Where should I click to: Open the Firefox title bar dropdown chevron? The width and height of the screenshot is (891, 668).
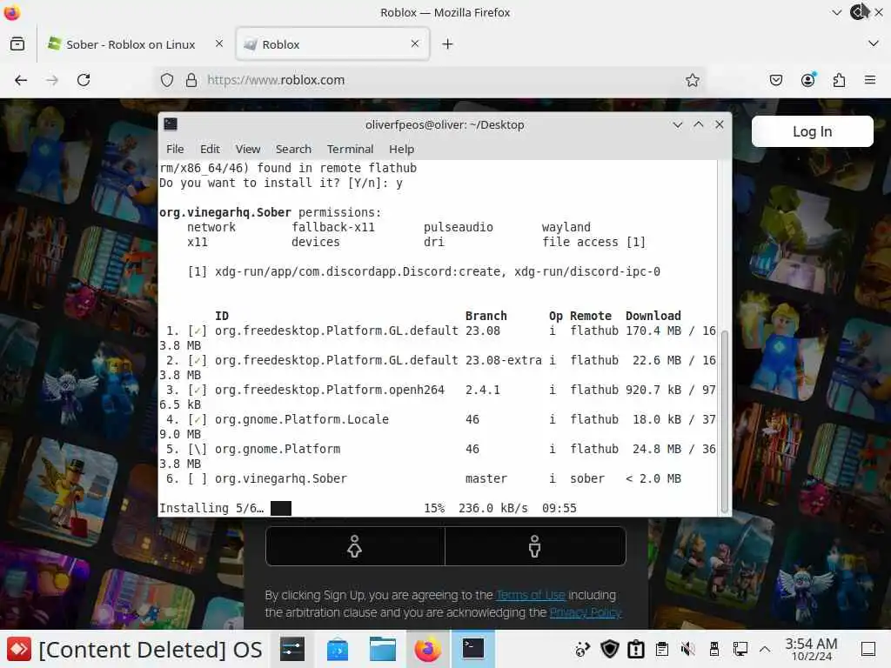[x=836, y=12]
